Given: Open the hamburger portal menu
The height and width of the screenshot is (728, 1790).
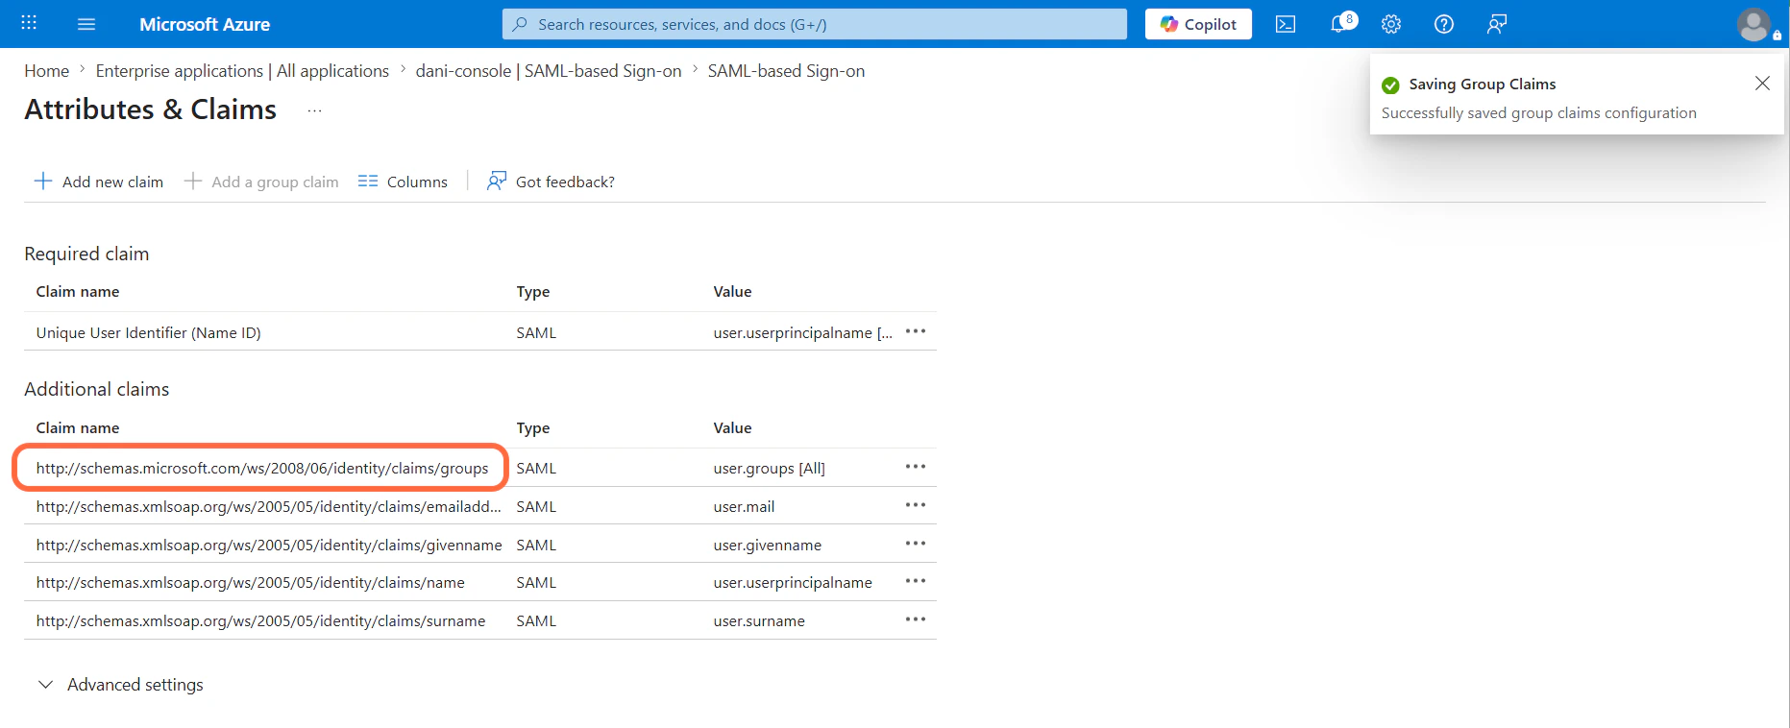Looking at the screenshot, I should tap(86, 24).
